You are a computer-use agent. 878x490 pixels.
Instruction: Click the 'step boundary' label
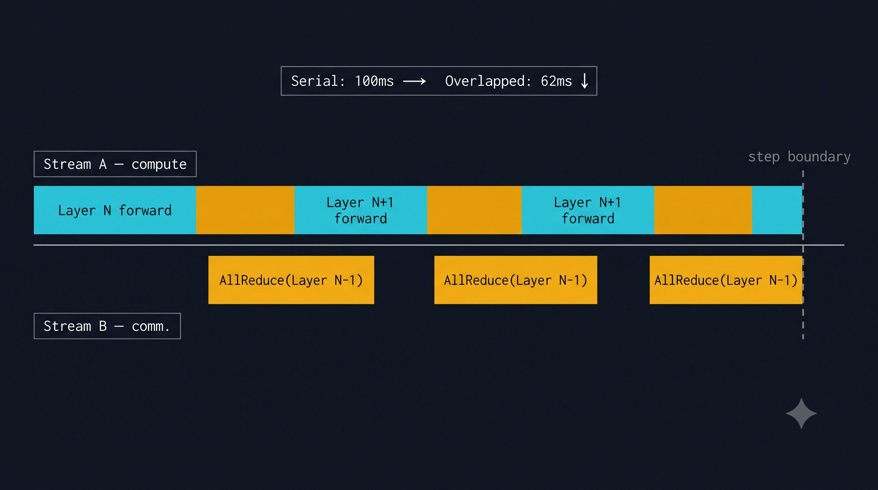799,157
